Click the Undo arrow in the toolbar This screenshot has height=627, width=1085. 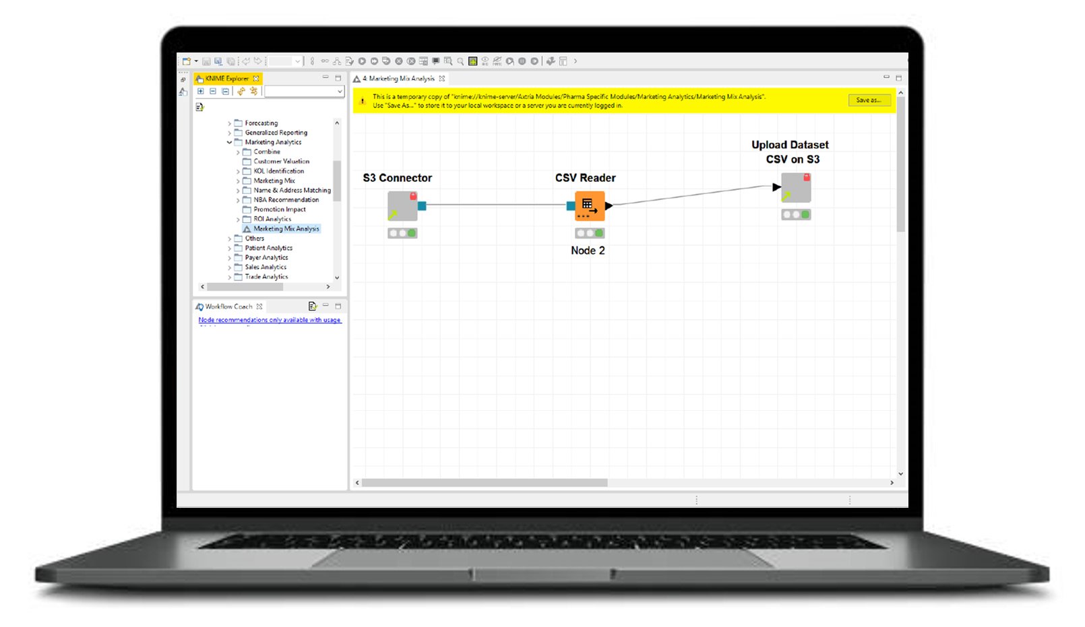(246, 61)
